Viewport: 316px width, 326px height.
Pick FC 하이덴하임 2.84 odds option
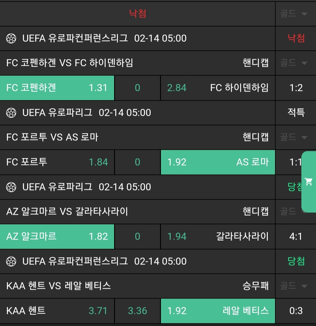[218, 88]
